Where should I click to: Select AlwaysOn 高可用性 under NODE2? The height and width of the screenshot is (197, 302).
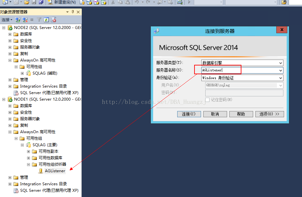point(38,60)
